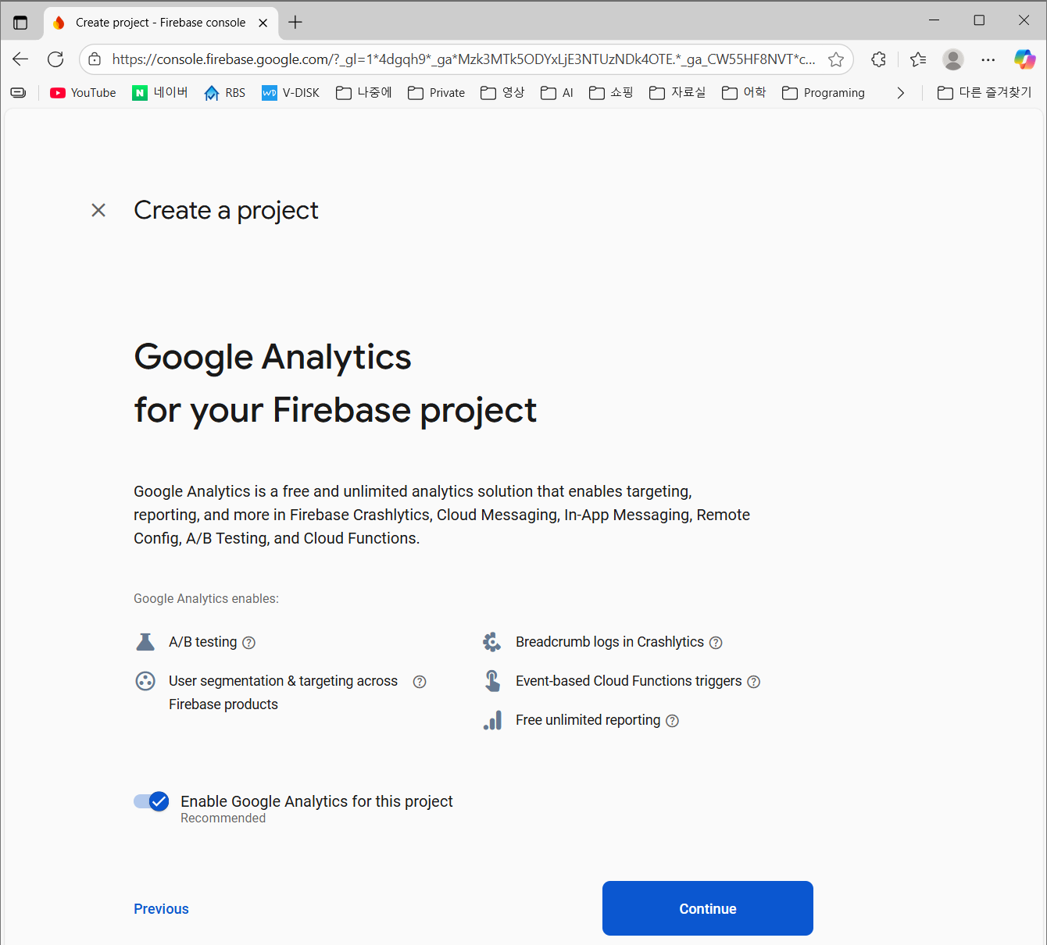Click the toolbar icon left of YouTube bookmark
This screenshot has width=1047, height=945.
point(18,93)
